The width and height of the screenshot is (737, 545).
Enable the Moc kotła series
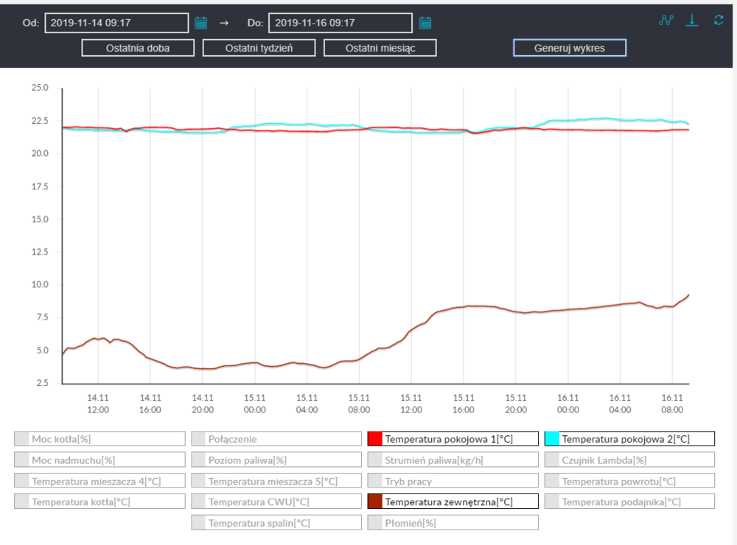pos(99,439)
